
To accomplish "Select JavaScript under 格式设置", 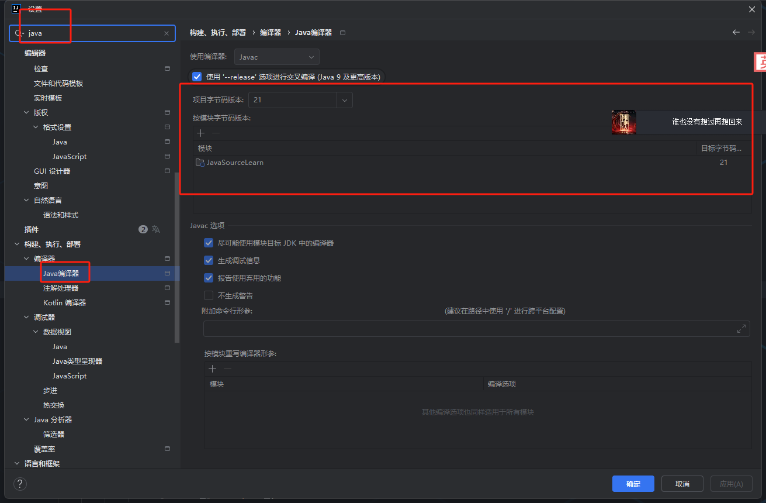I will coord(70,156).
